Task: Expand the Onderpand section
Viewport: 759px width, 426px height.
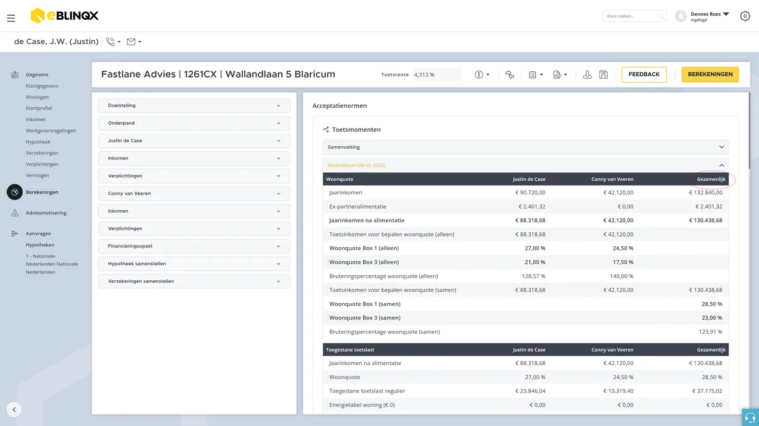Action: [194, 123]
